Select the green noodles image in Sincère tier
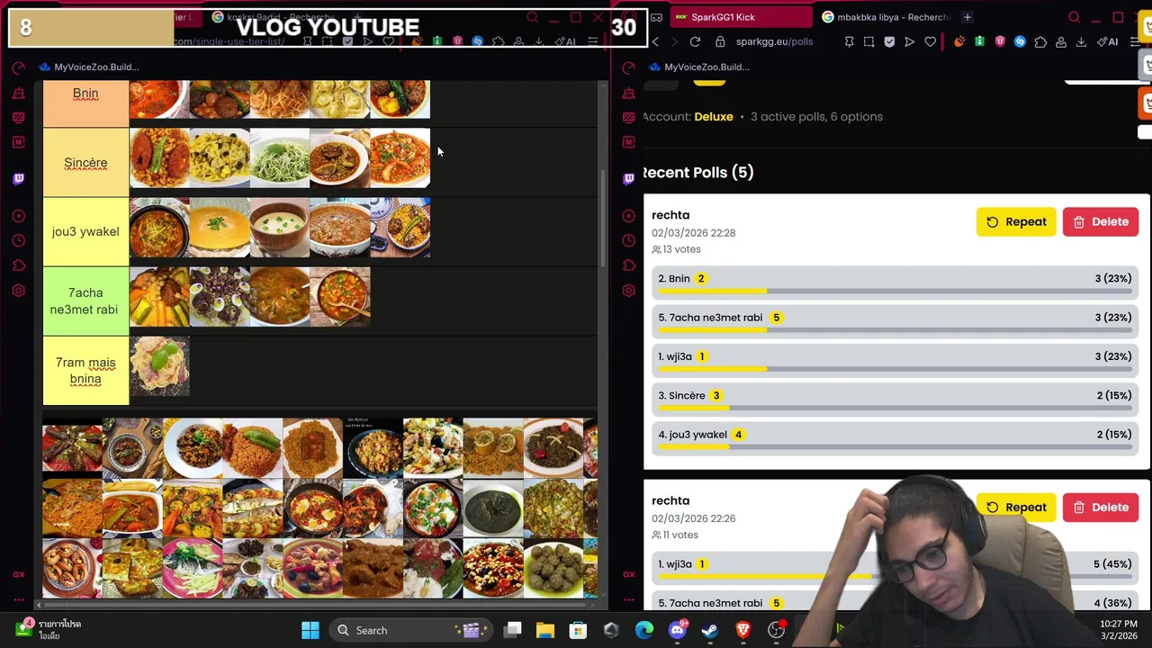 tap(280, 158)
